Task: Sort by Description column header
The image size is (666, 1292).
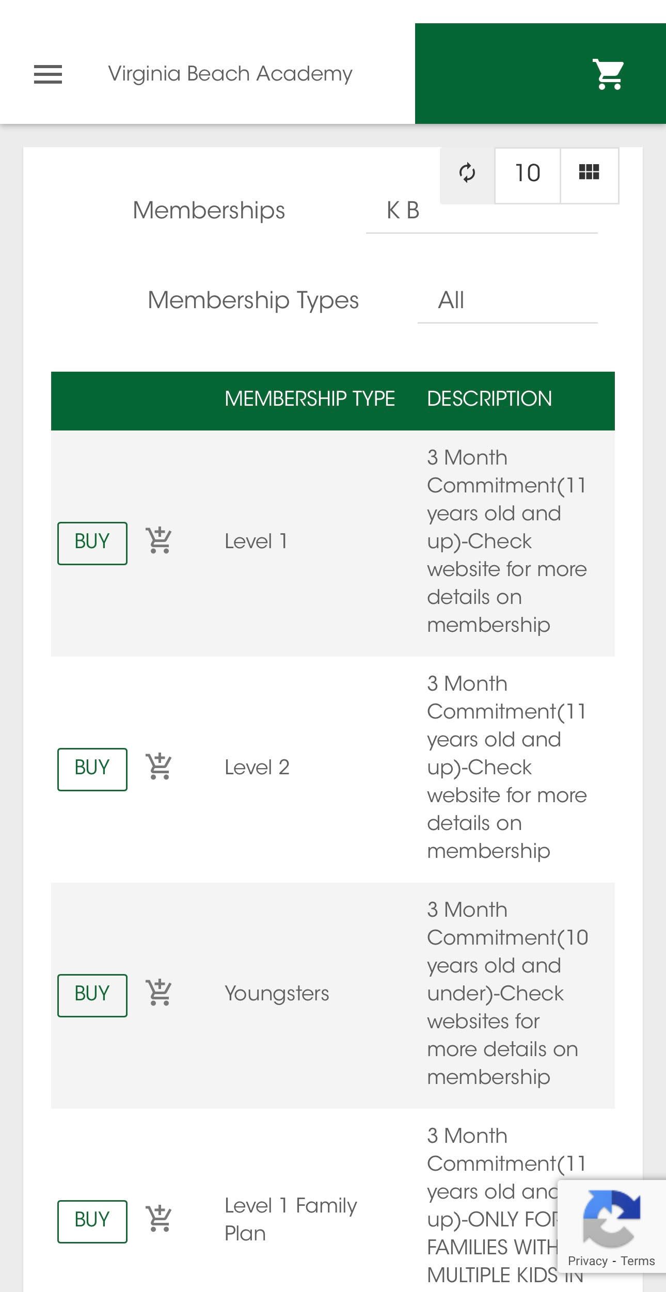Action: click(x=489, y=399)
